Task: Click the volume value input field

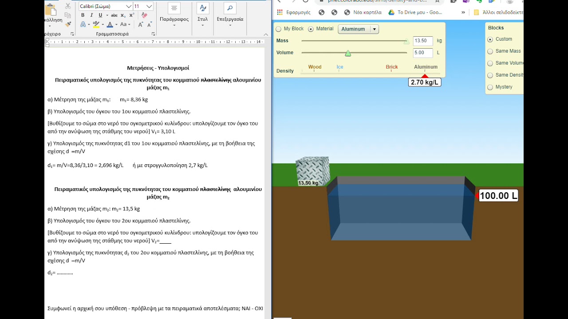Action: [x=423, y=53]
